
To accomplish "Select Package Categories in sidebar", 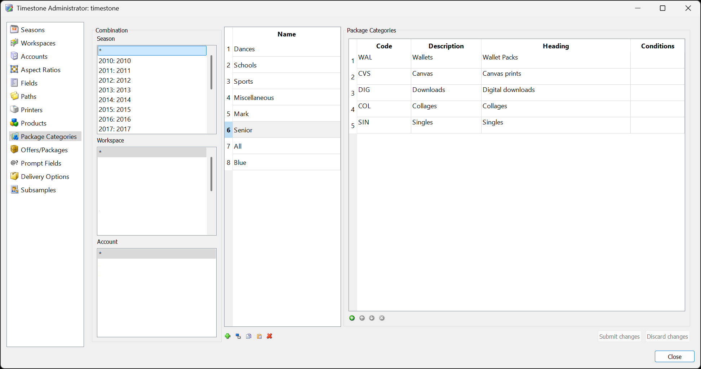I will [45, 136].
